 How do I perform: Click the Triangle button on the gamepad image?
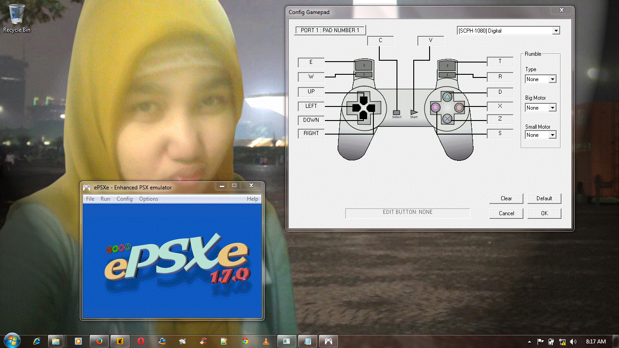(x=447, y=96)
